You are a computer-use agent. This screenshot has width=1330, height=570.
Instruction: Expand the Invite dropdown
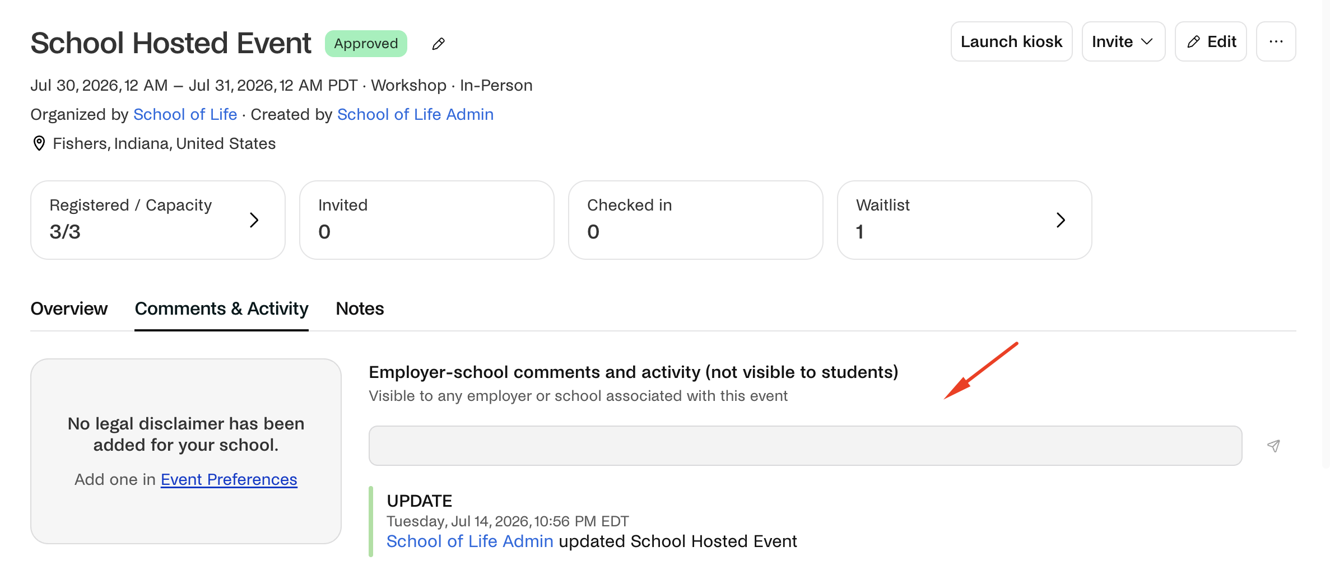tap(1123, 41)
